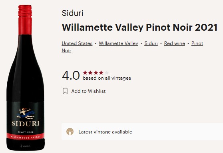This screenshot has height=153, width=223.
Task: Open the underlined Siduri winery link
Action: (x=151, y=43)
